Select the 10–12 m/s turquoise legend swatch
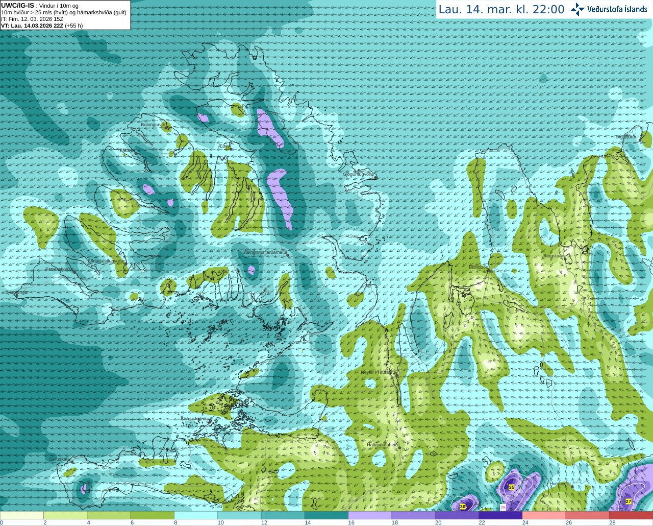The image size is (653, 526). 239,515
